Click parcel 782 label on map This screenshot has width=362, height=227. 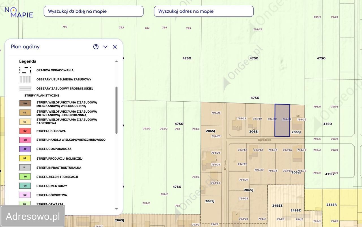tap(65, 27)
